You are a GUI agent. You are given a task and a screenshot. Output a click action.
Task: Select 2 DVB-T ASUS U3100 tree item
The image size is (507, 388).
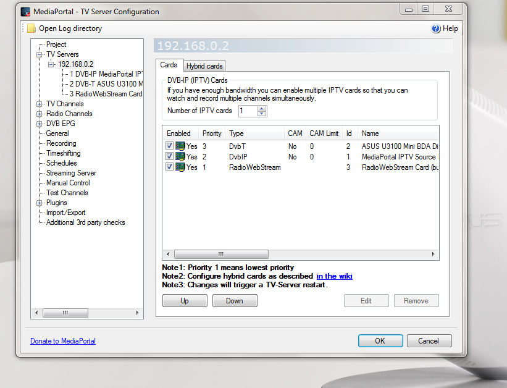106,84
